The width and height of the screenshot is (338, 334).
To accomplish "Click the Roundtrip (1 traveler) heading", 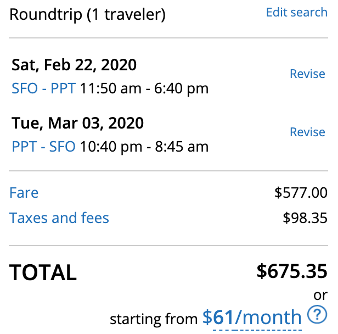I will [88, 15].
